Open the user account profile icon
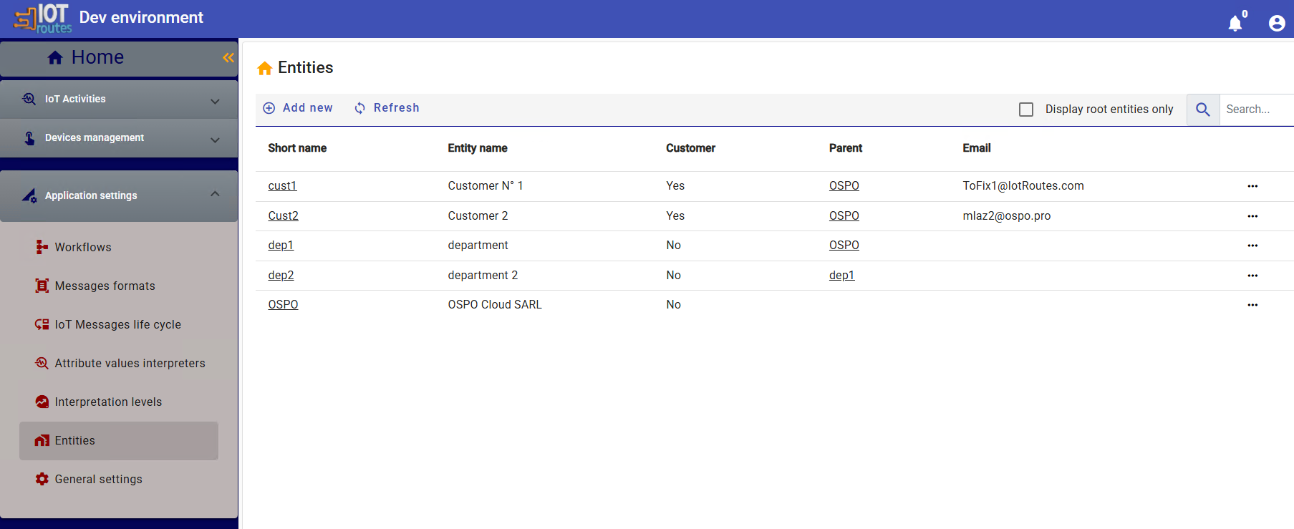 [x=1276, y=23]
